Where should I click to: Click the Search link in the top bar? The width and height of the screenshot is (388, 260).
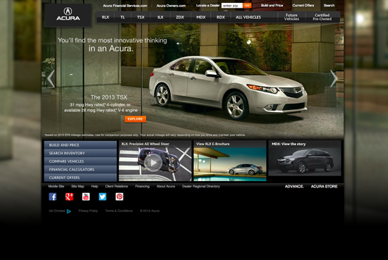pyautogui.click(x=329, y=6)
